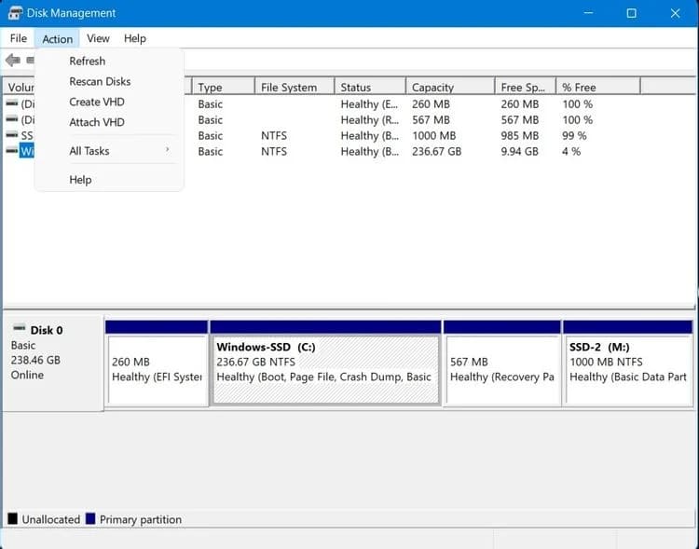Screen dimensions: 699x549
Task: Click Attach VHD in the Action menu
Action: [x=97, y=122]
